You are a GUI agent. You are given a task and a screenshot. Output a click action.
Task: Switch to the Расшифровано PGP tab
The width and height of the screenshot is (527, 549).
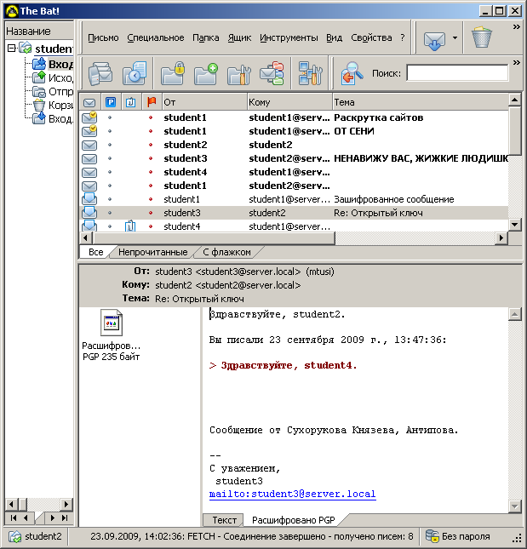click(x=294, y=520)
